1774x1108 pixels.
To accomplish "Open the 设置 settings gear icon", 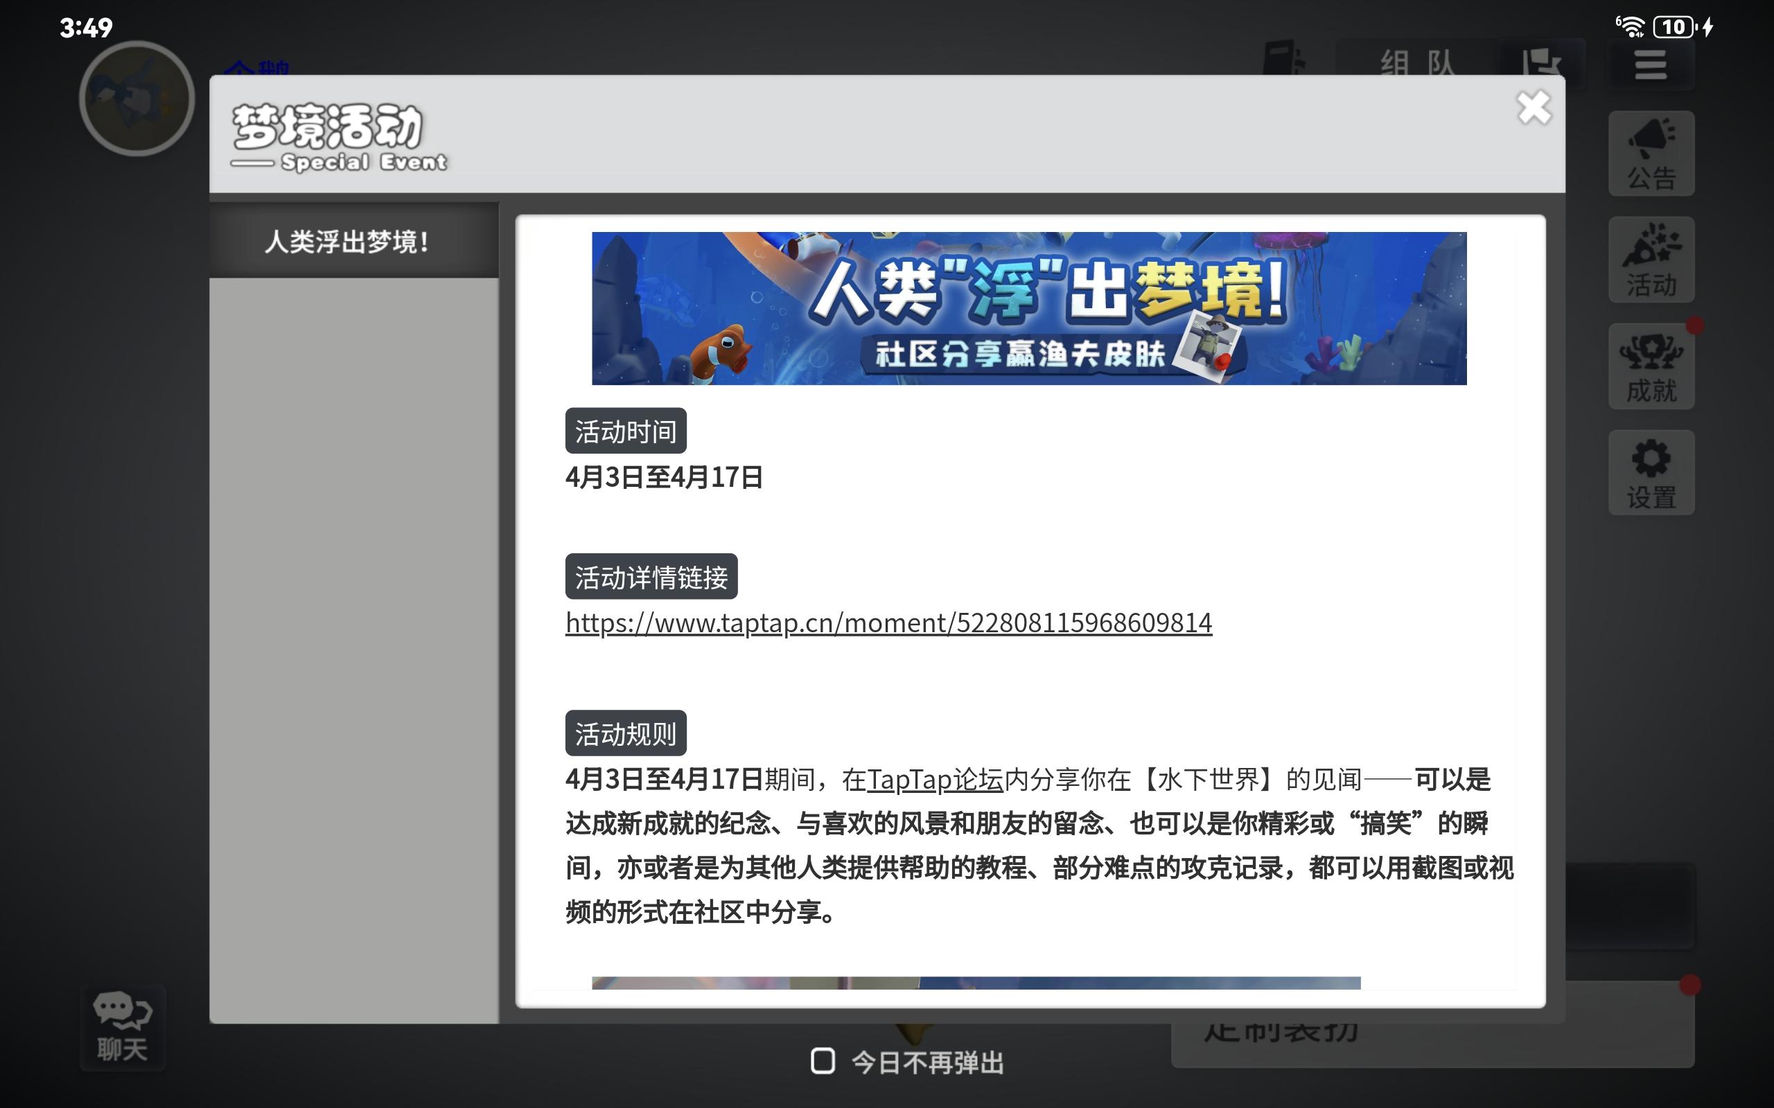I will click(x=1651, y=473).
